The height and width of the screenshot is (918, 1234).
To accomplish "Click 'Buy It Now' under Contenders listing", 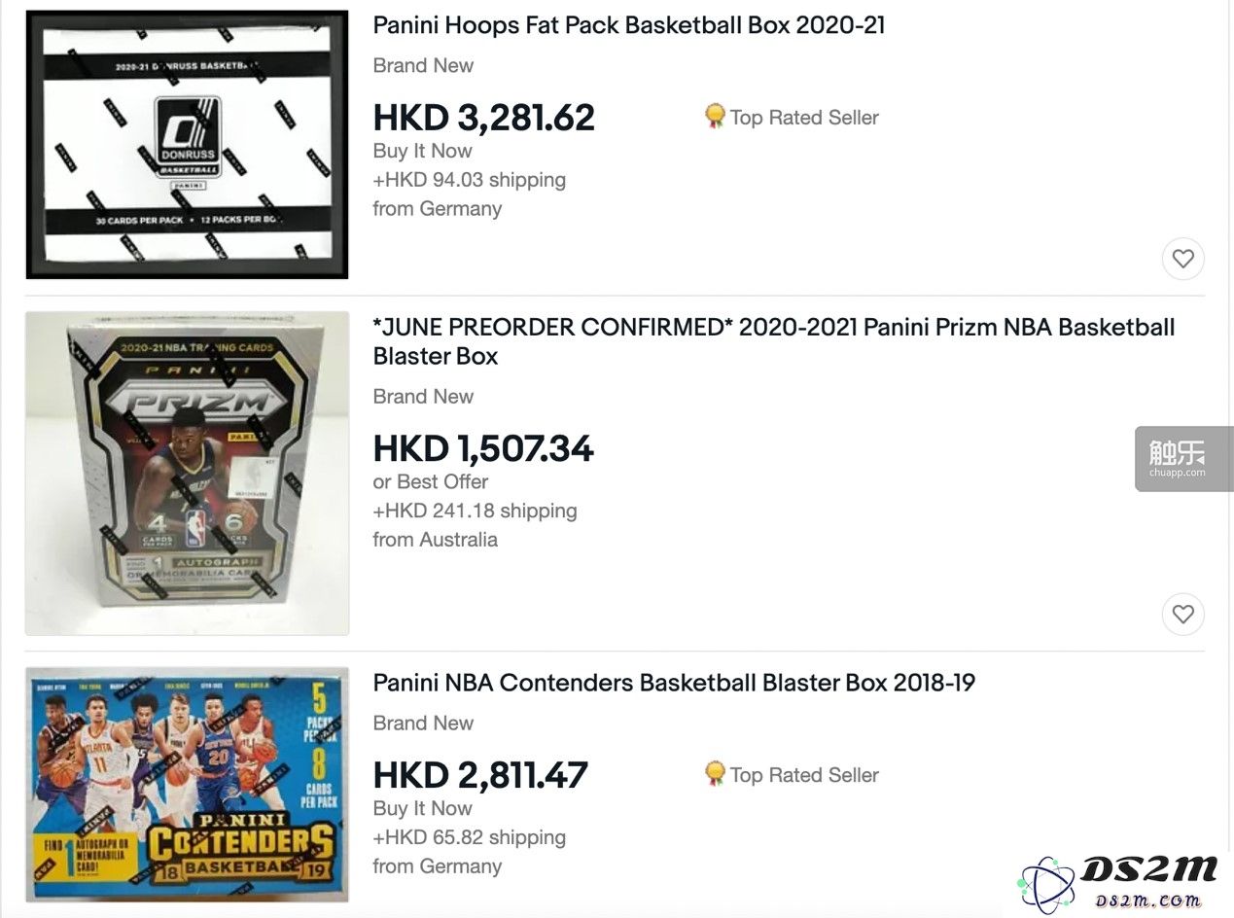I will (422, 808).
